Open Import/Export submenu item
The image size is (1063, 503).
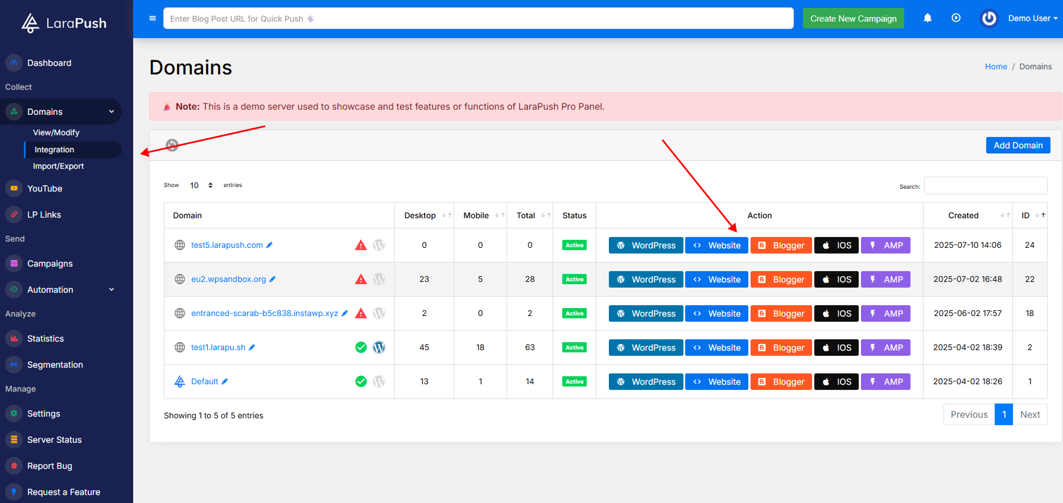(58, 166)
